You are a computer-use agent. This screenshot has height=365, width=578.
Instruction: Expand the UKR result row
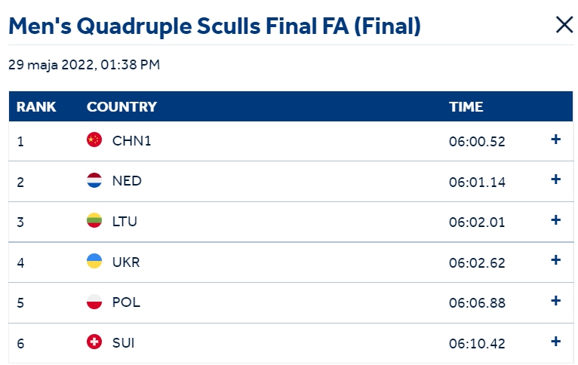[555, 260]
